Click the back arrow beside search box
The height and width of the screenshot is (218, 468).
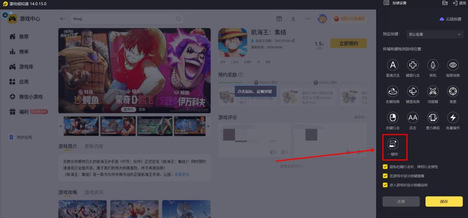[63, 19]
